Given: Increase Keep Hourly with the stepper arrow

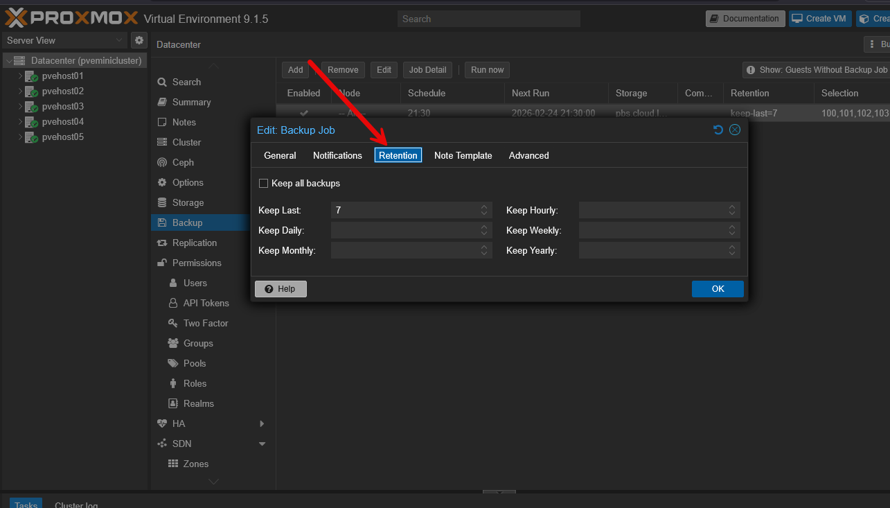Looking at the screenshot, I should 731,207.
